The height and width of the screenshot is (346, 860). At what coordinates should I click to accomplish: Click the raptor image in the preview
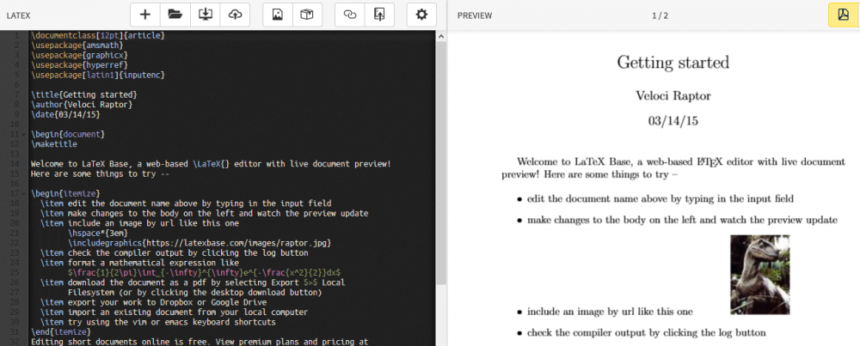click(x=759, y=275)
